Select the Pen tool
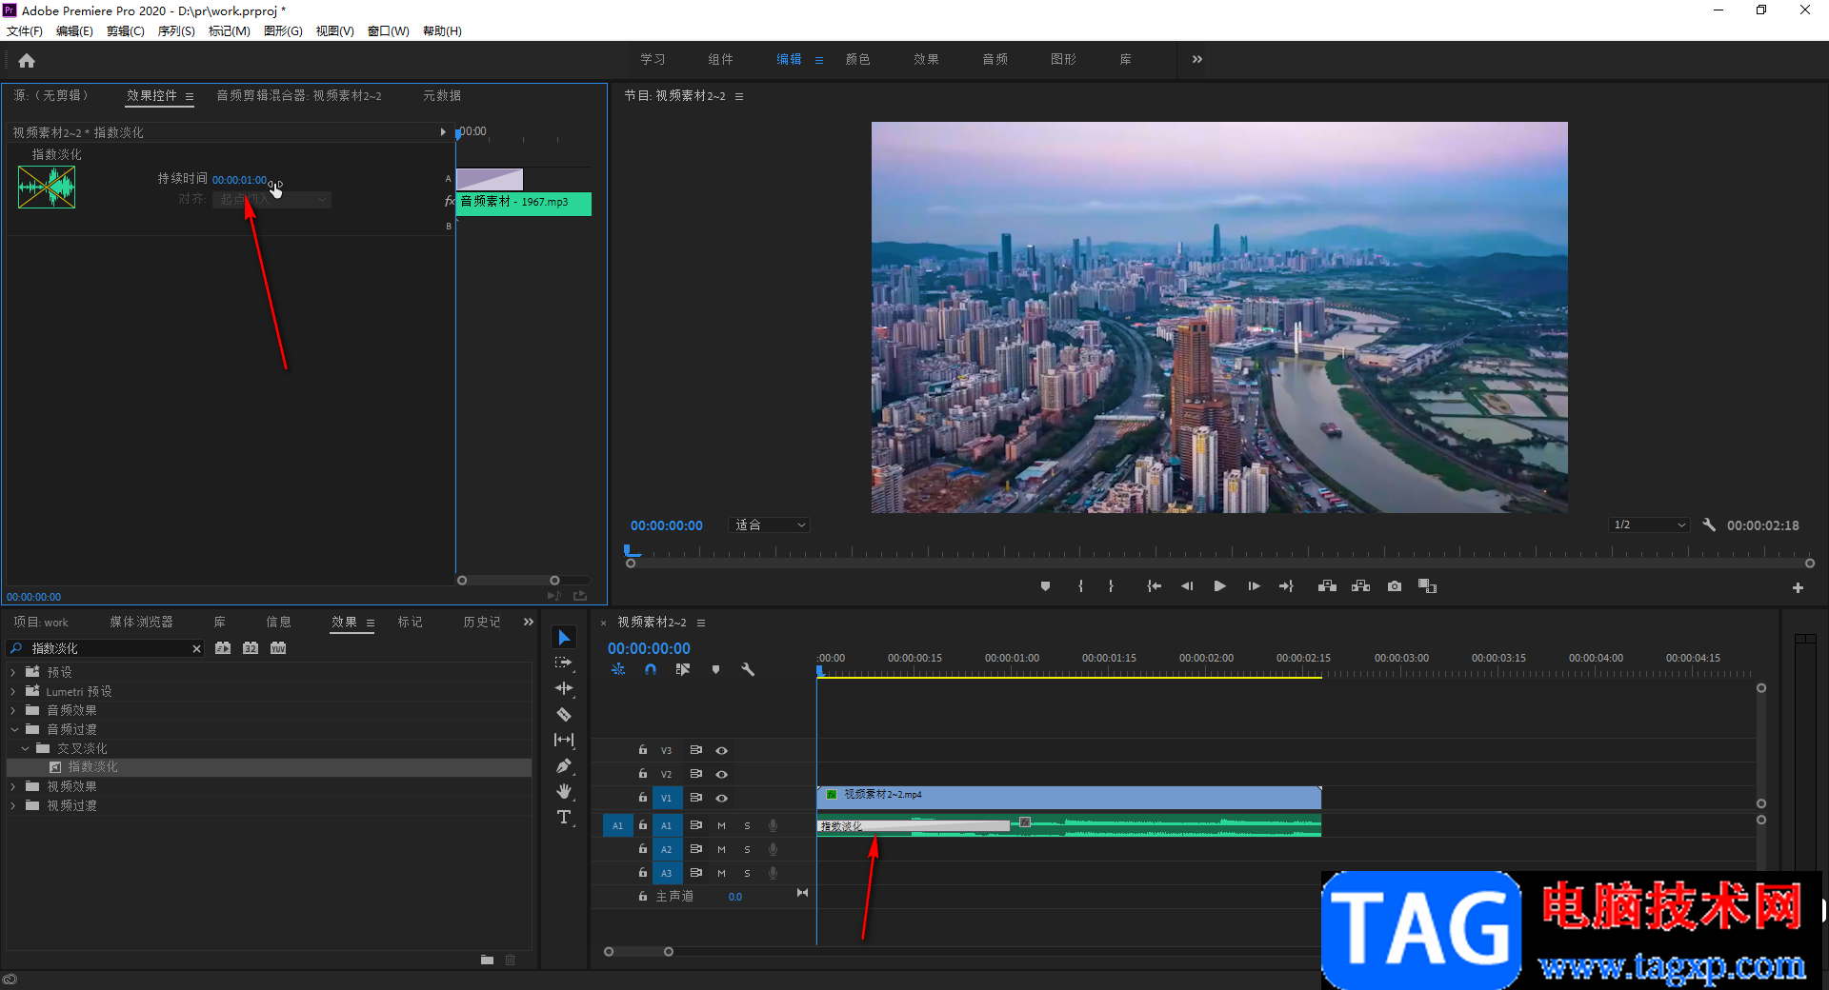1829x990 pixels. 564,765
